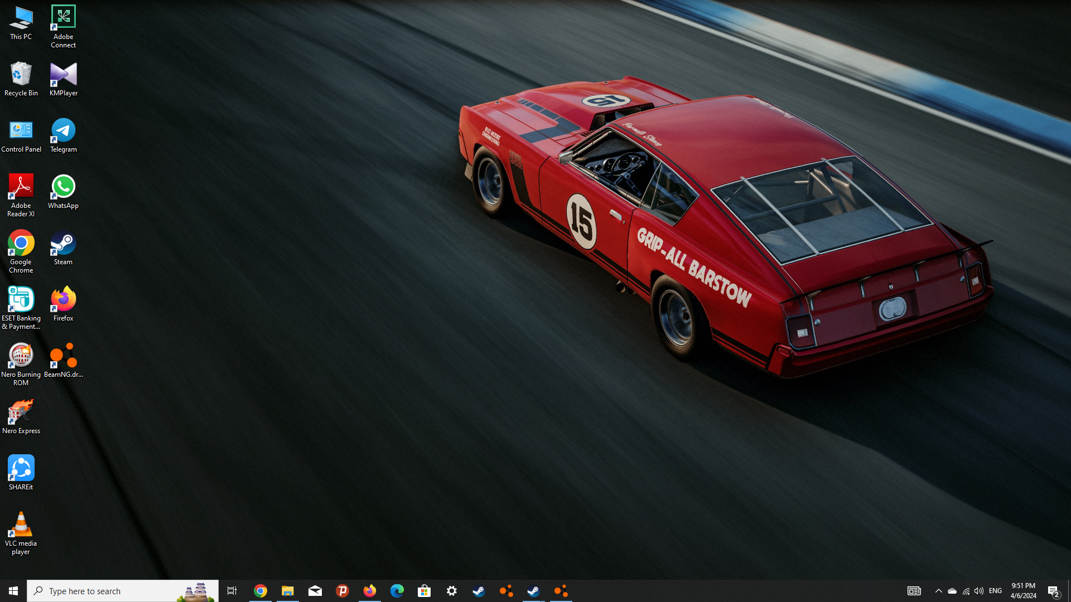Open File Explorer from the taskbar
Viewport: 1071px width, 602px height.
pyautogui.click(x=287, y=591)
